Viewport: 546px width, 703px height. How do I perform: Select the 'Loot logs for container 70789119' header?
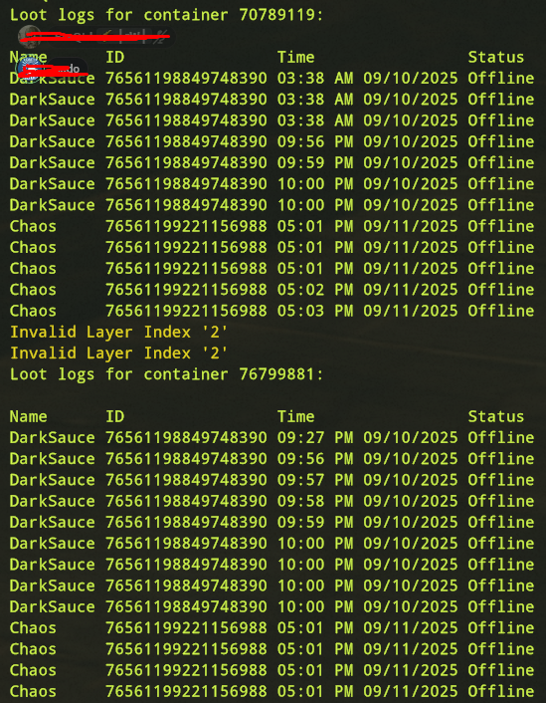(166, 15)
